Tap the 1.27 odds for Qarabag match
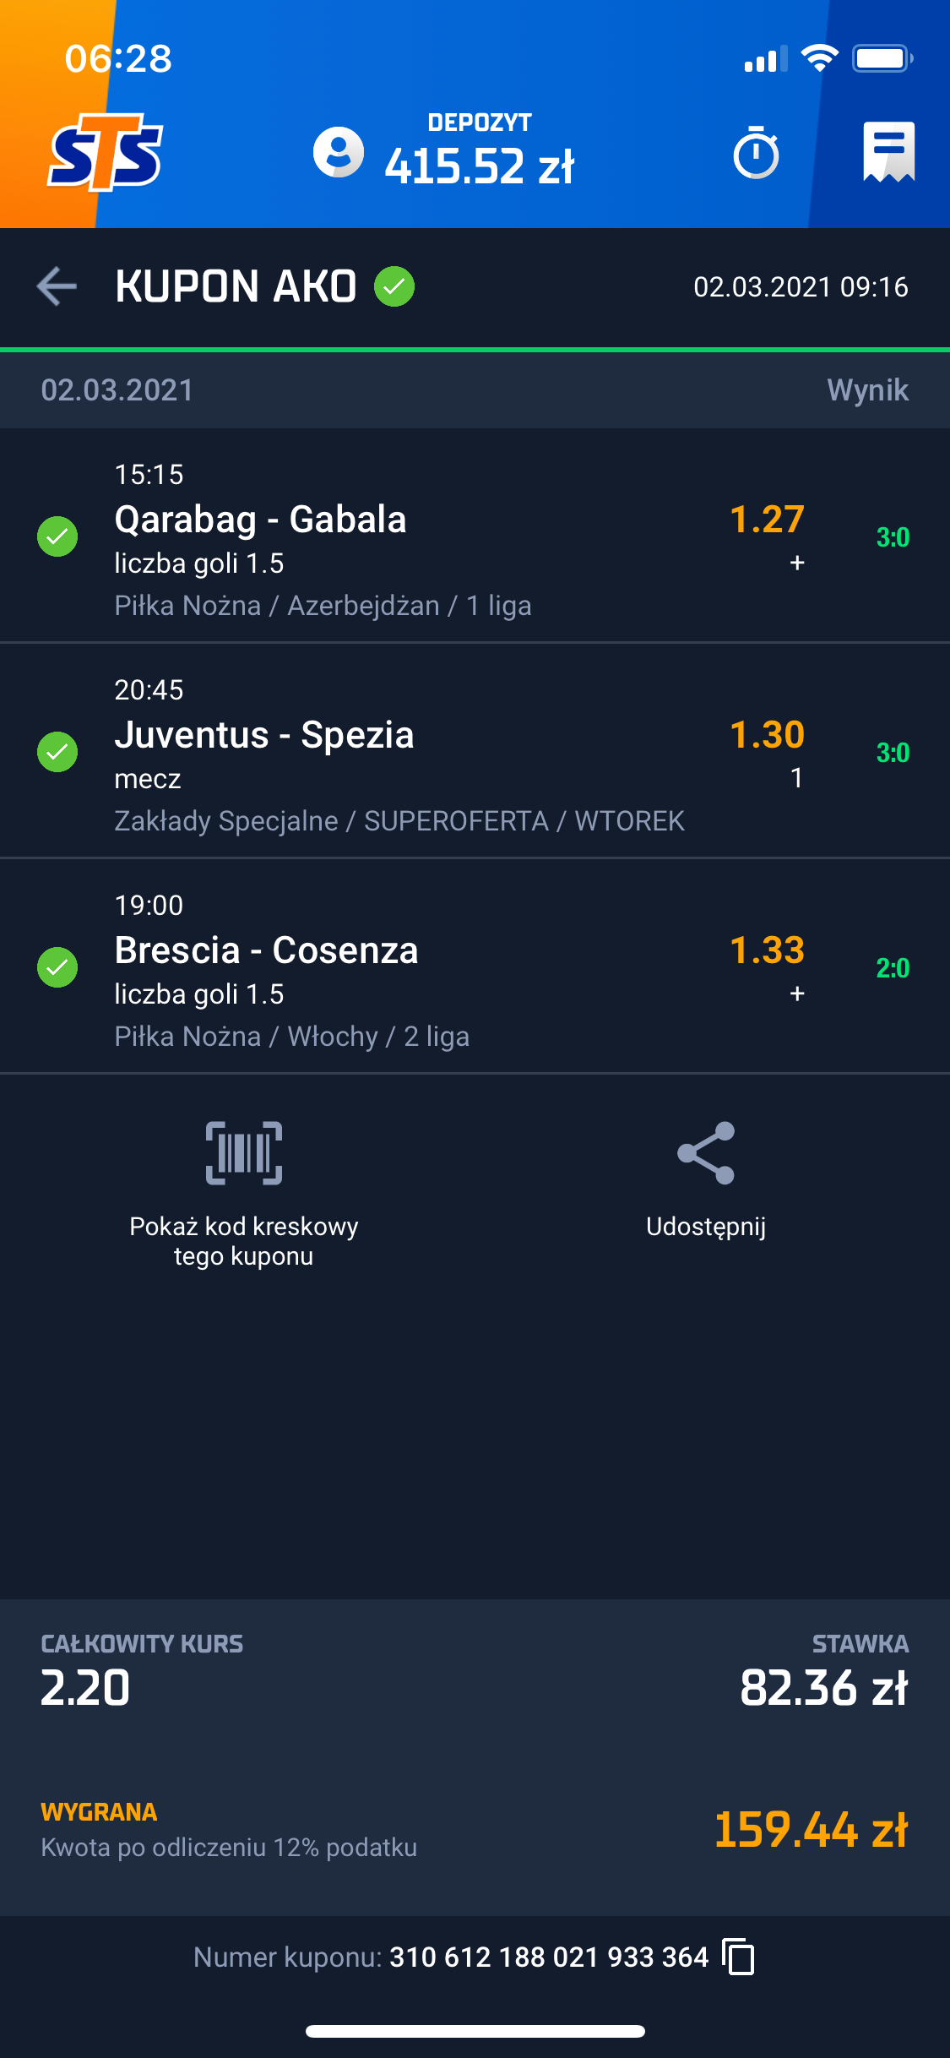This screenshot has width=950, height=2058. tap(767, 520)
